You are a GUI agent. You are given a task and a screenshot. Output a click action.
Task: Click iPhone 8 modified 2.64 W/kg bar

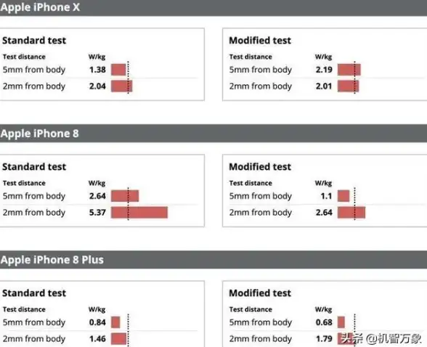(351, 212)
